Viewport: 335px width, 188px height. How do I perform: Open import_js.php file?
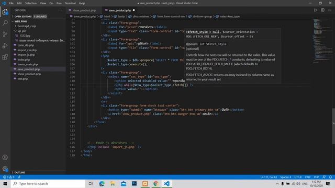coord(26,55)
